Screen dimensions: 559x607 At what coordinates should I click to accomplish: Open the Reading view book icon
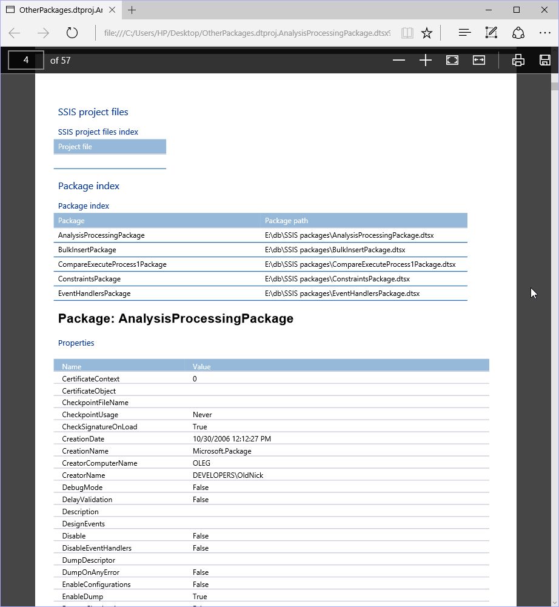pyautogui.click(x=407, y=33)
